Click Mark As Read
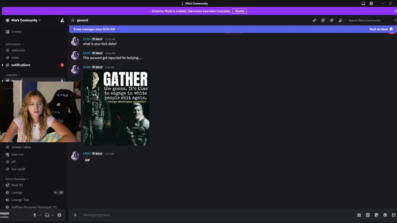The width and height of the screenshot is (397, 223). coord(381,29)
